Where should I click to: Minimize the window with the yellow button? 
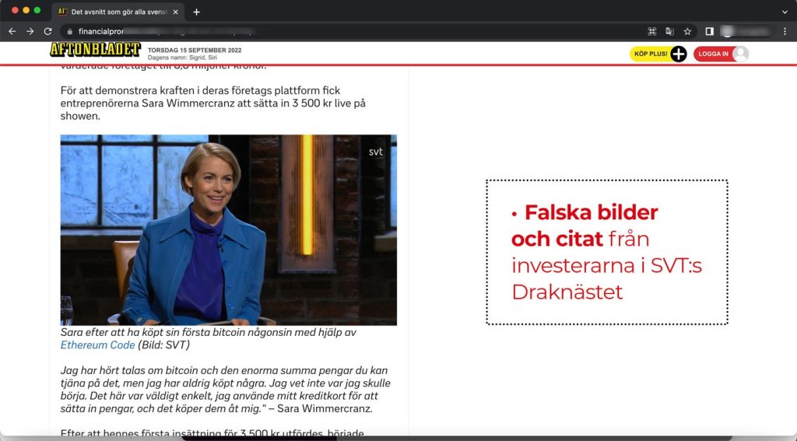coord(26,11)
